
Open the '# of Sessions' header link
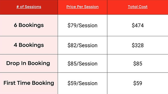29,7
